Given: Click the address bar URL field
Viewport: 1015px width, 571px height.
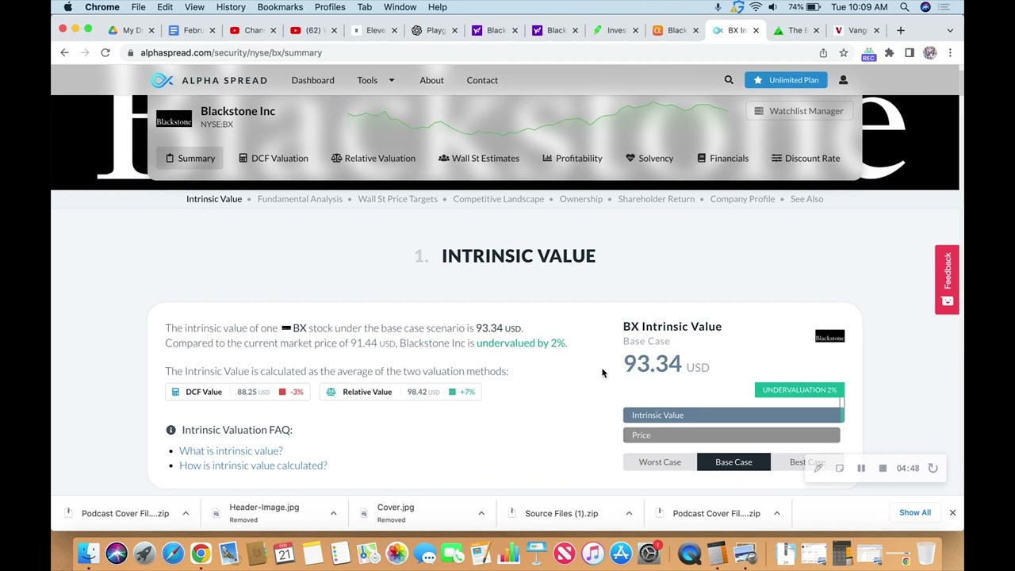Looking at the screenshot, I should point(468,52).
